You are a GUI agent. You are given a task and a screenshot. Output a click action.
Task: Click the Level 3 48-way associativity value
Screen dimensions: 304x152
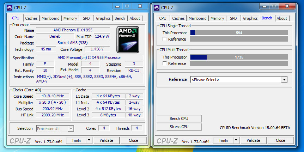[134, 115]
